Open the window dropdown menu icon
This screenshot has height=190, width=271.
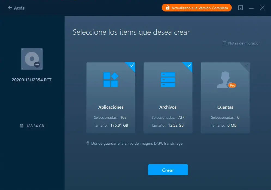tap(240, 8)
